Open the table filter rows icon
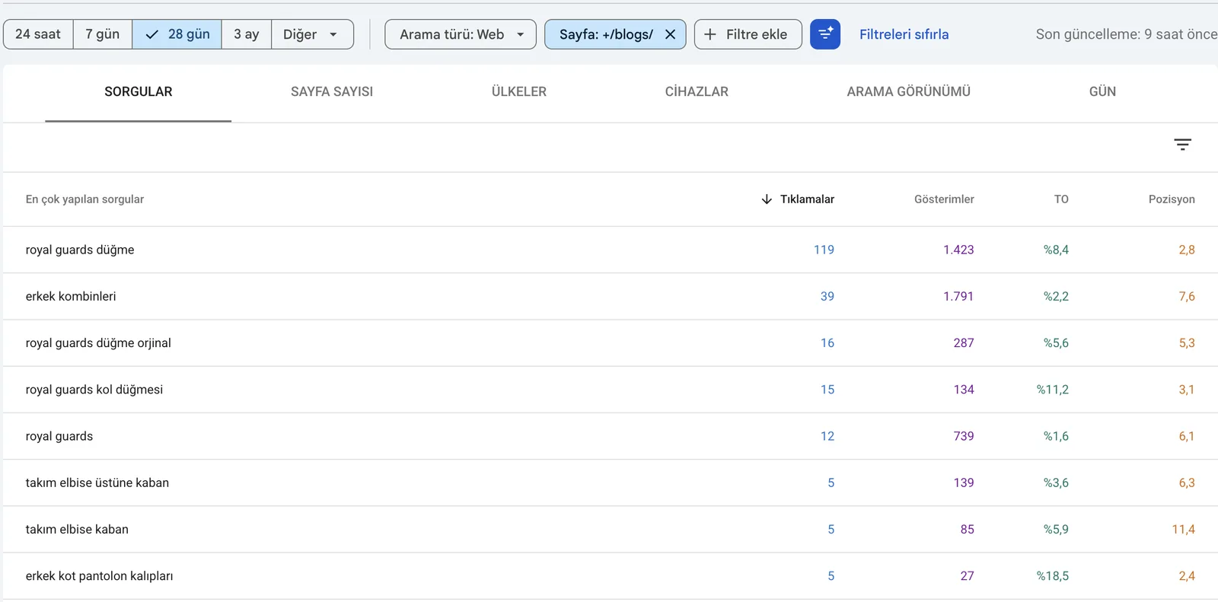 pyautogui.click(x=1182, y=145)
